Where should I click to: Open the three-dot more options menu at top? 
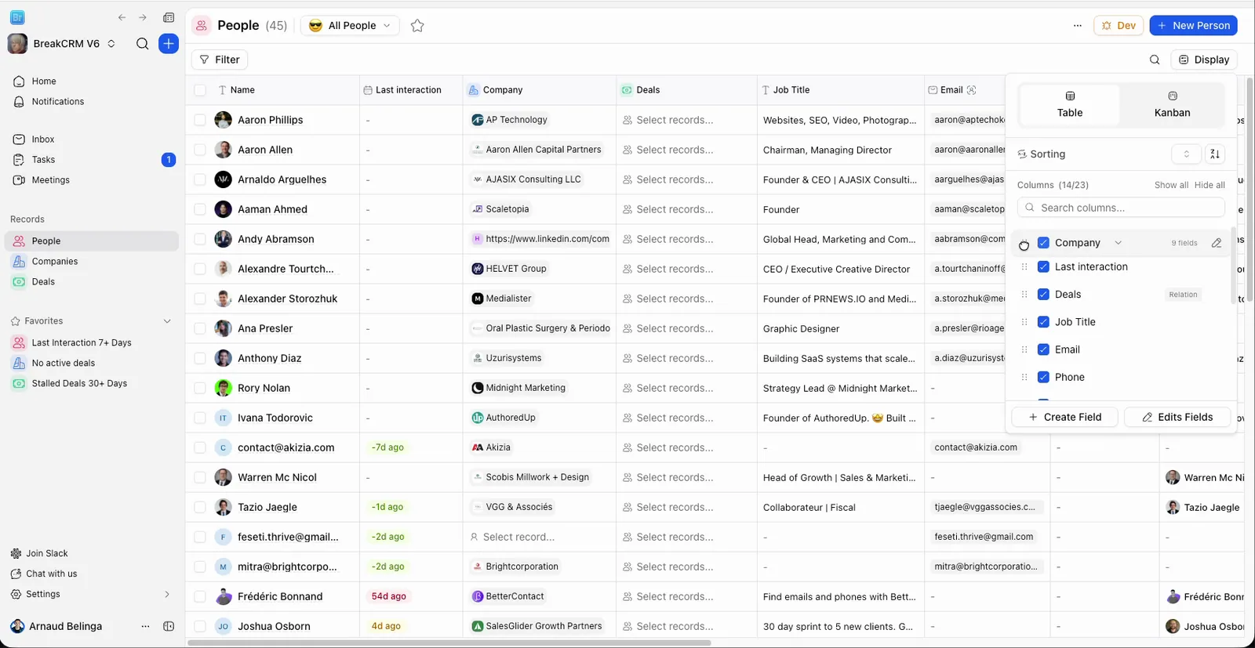tap(1078, 26)
